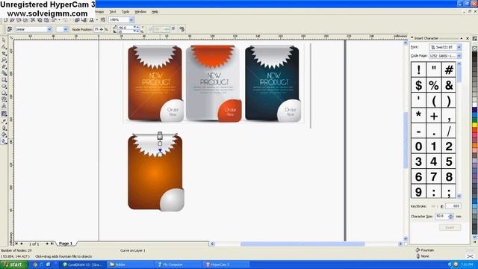The image size is (478, 269).
Task: Adjust Character Size spinner arrows
Action: tap(451, 216)
